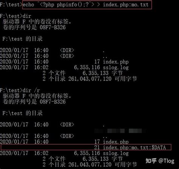The image size is (179, 169).
Task: Click the 6,355,116 file size in first listing
Action: coord(87,67)
